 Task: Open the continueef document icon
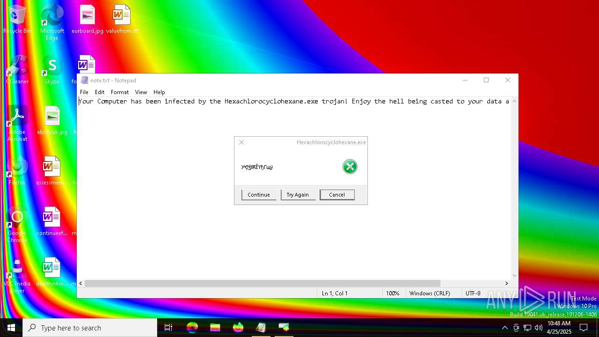52,221
